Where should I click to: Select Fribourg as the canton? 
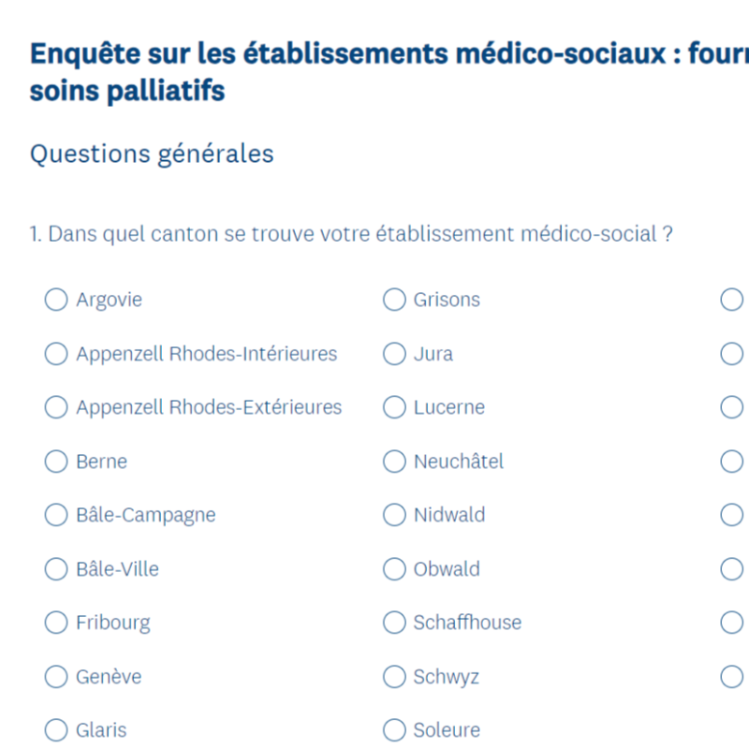click(x=56, y=623)
